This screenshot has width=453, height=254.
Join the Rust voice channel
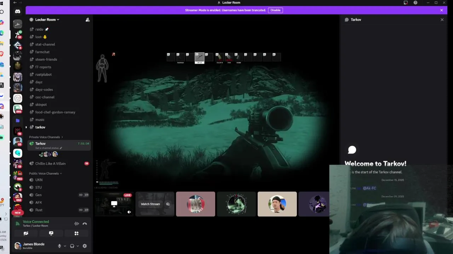59,210
